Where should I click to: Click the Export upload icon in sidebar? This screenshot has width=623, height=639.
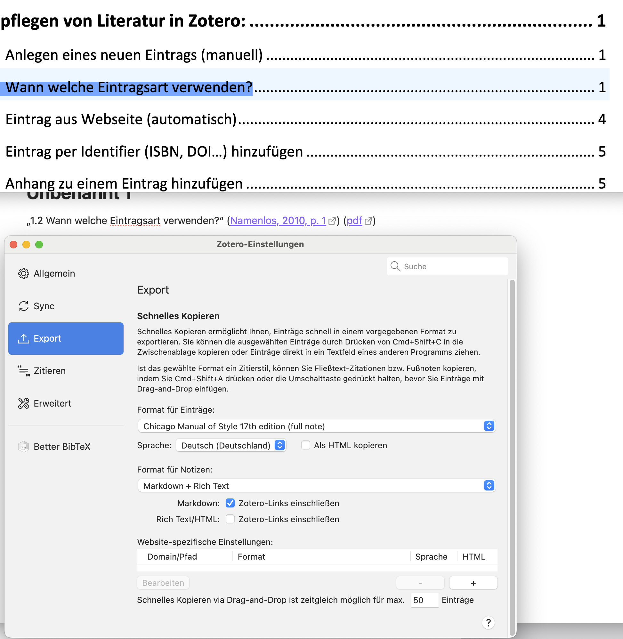23,338
